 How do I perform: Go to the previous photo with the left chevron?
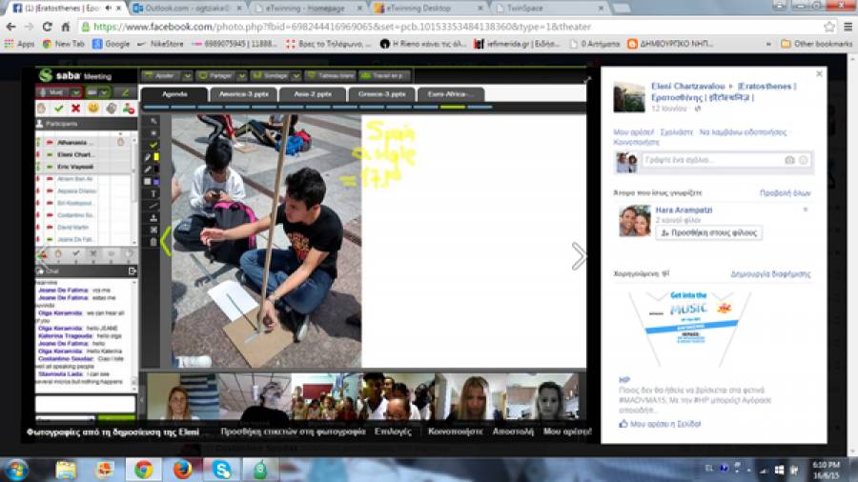click(x=165, y=241)
